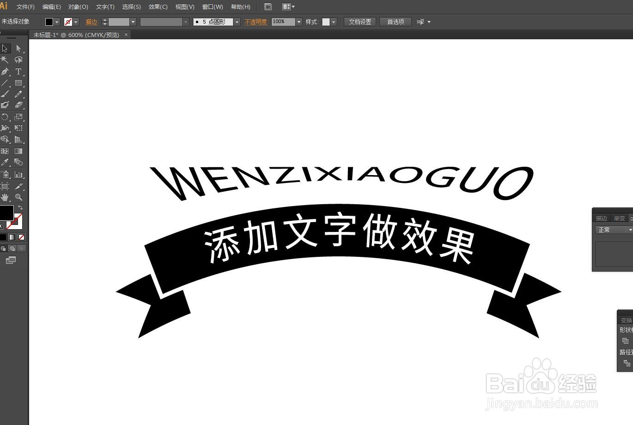Open the stroke color dropdown in control bar

pyautogui.click(x=76, y=22)
